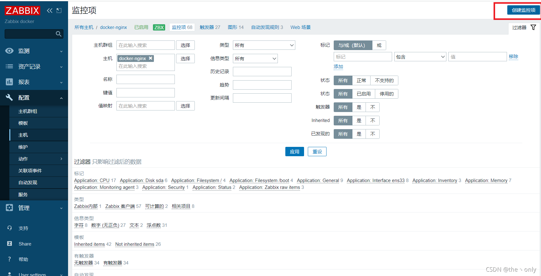541x276 pixels.
Task: Toggle kiosk sidebar mode icon
Action: (59, 11)
